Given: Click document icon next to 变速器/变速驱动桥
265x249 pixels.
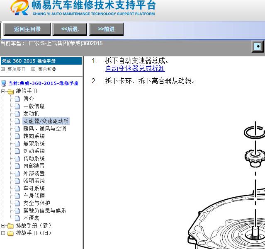Looking at the screenshot, I should 17,121.
